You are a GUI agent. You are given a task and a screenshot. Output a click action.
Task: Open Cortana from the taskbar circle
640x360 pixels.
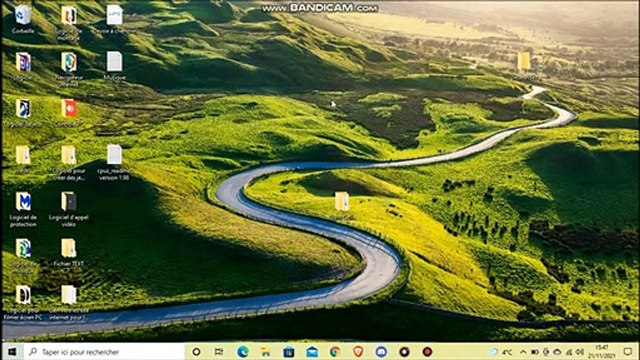tap(196, 352)
